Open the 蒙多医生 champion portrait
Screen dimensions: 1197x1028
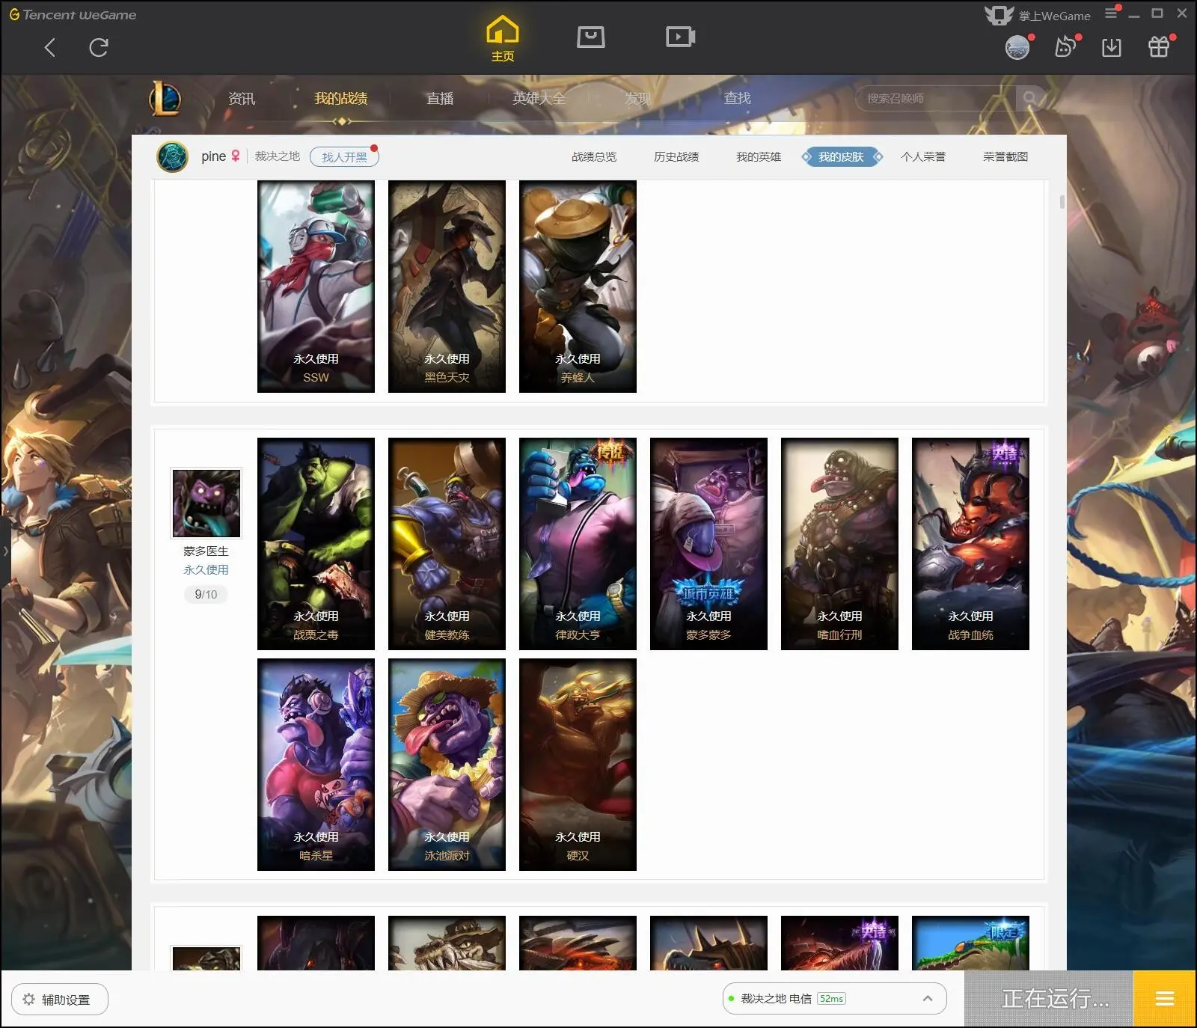(206, 503)
